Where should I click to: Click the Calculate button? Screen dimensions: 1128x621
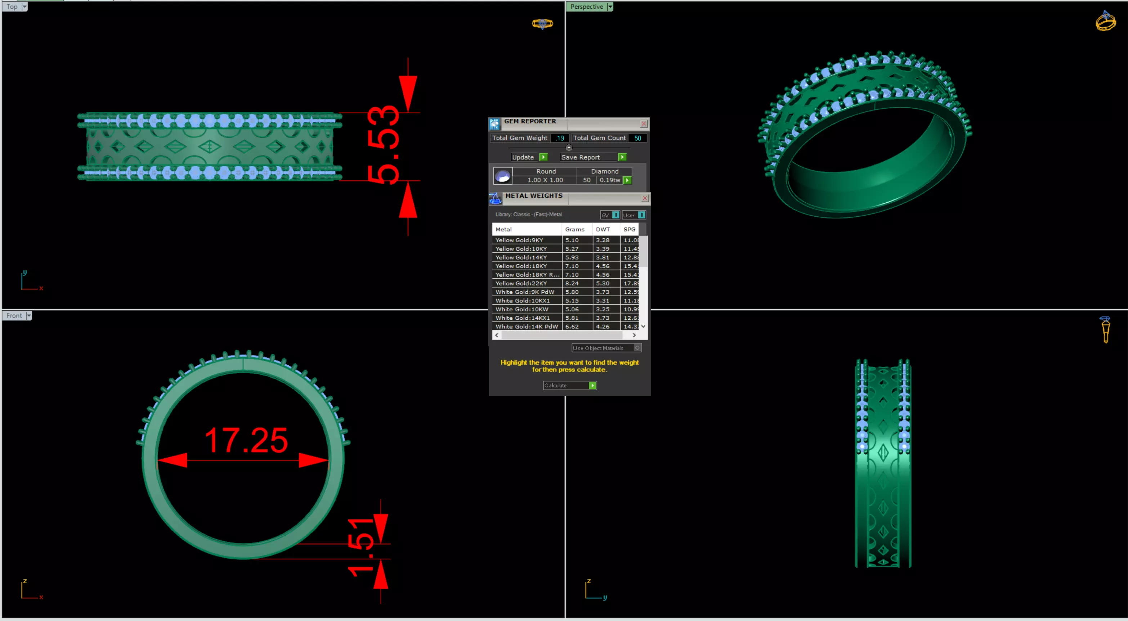(x=570, y=386)
